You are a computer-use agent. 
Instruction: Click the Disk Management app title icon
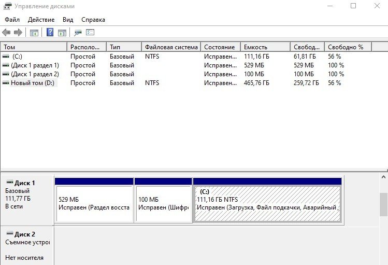(7, 6)
